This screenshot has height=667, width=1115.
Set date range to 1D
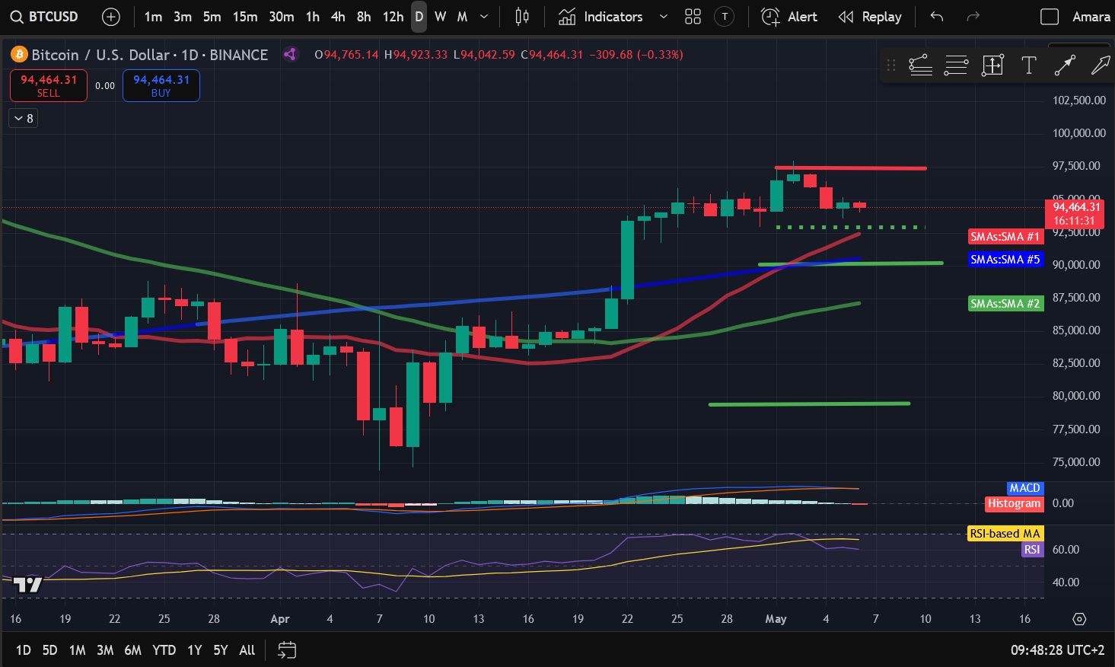click(x=24, y=650)
